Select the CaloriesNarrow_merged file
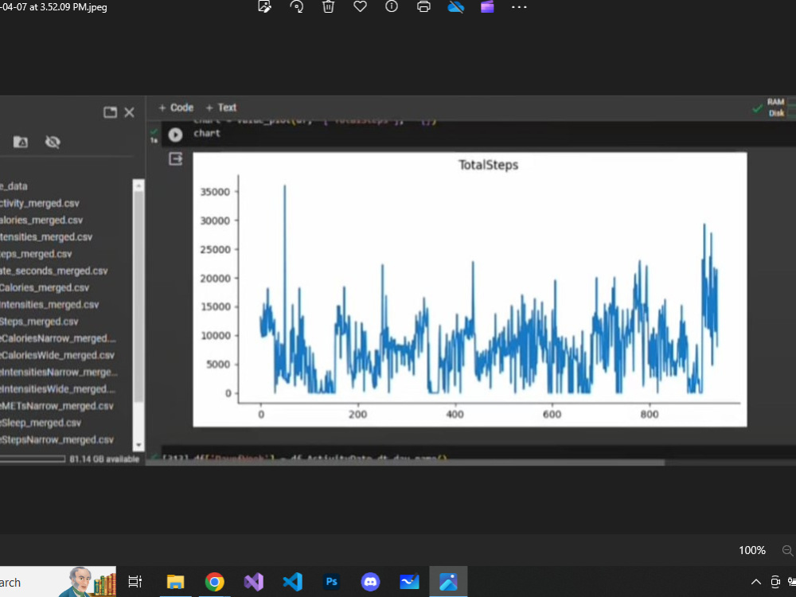This screenshot has height=597, width=796. click(x=58, y=338)
